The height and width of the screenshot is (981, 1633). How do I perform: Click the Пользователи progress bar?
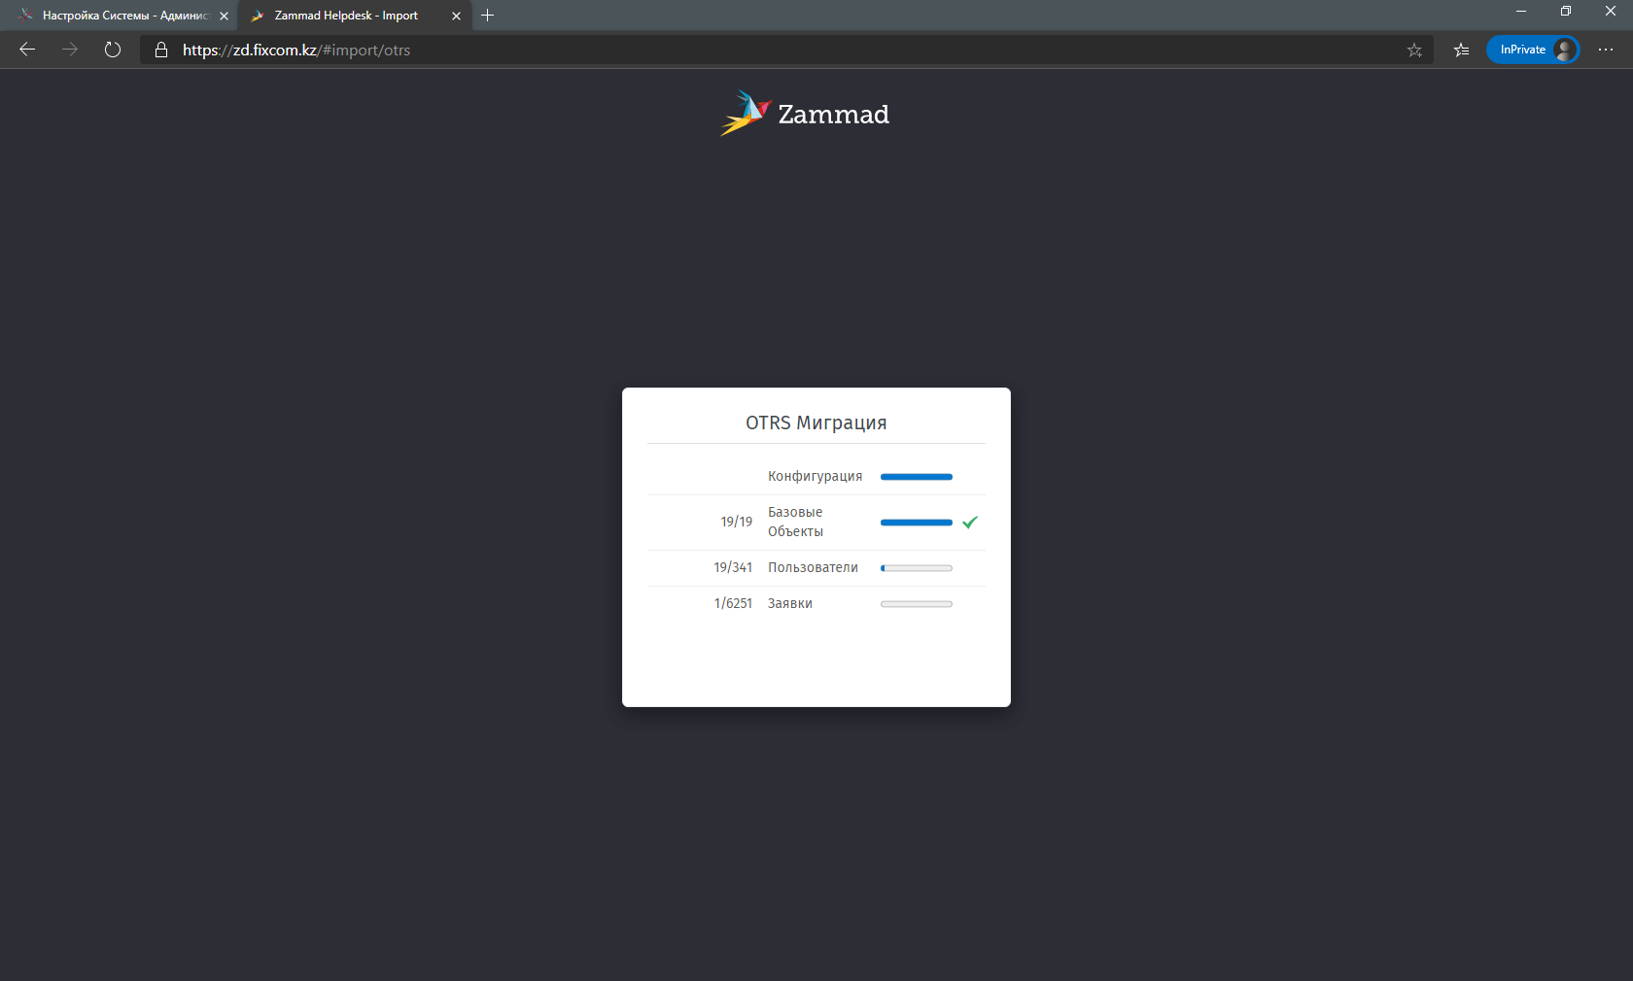coord(917,568)
